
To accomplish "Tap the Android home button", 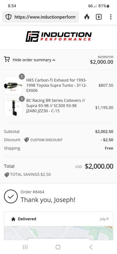I will click(58, 247).
